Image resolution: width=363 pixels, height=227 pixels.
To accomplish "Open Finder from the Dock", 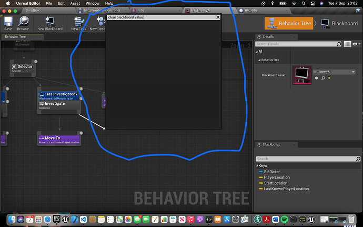I will point(12,219).
